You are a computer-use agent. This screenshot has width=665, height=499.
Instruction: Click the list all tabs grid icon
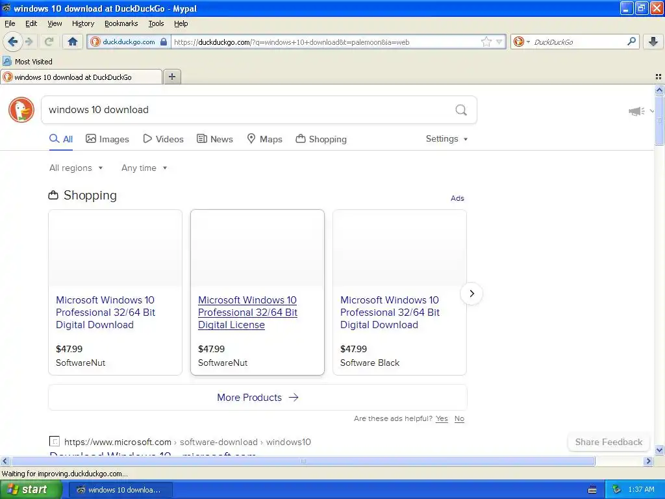pyautogui.click(x=659, y=77)
